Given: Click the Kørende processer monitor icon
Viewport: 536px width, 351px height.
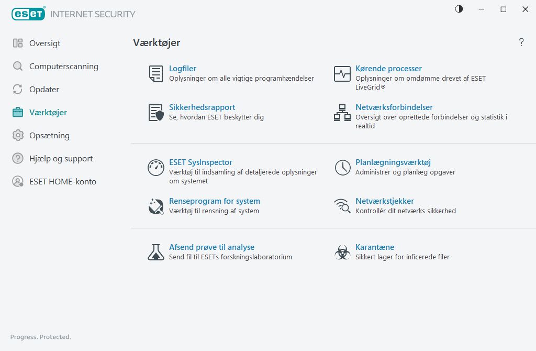Looking at the screenshot, I should pos(342,74).
